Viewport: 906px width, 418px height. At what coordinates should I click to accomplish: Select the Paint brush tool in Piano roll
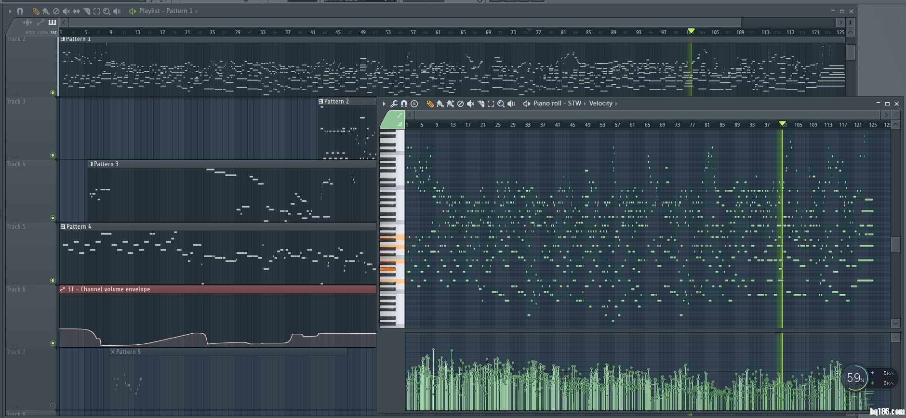(x=440, y=104)
